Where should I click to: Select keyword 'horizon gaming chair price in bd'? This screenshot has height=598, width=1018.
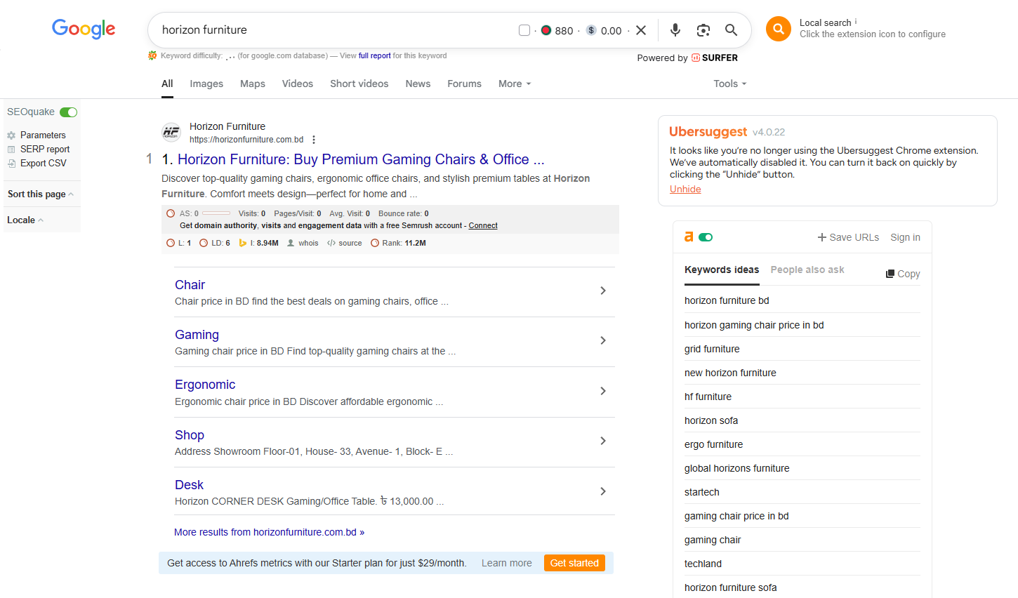pos(754,325)
